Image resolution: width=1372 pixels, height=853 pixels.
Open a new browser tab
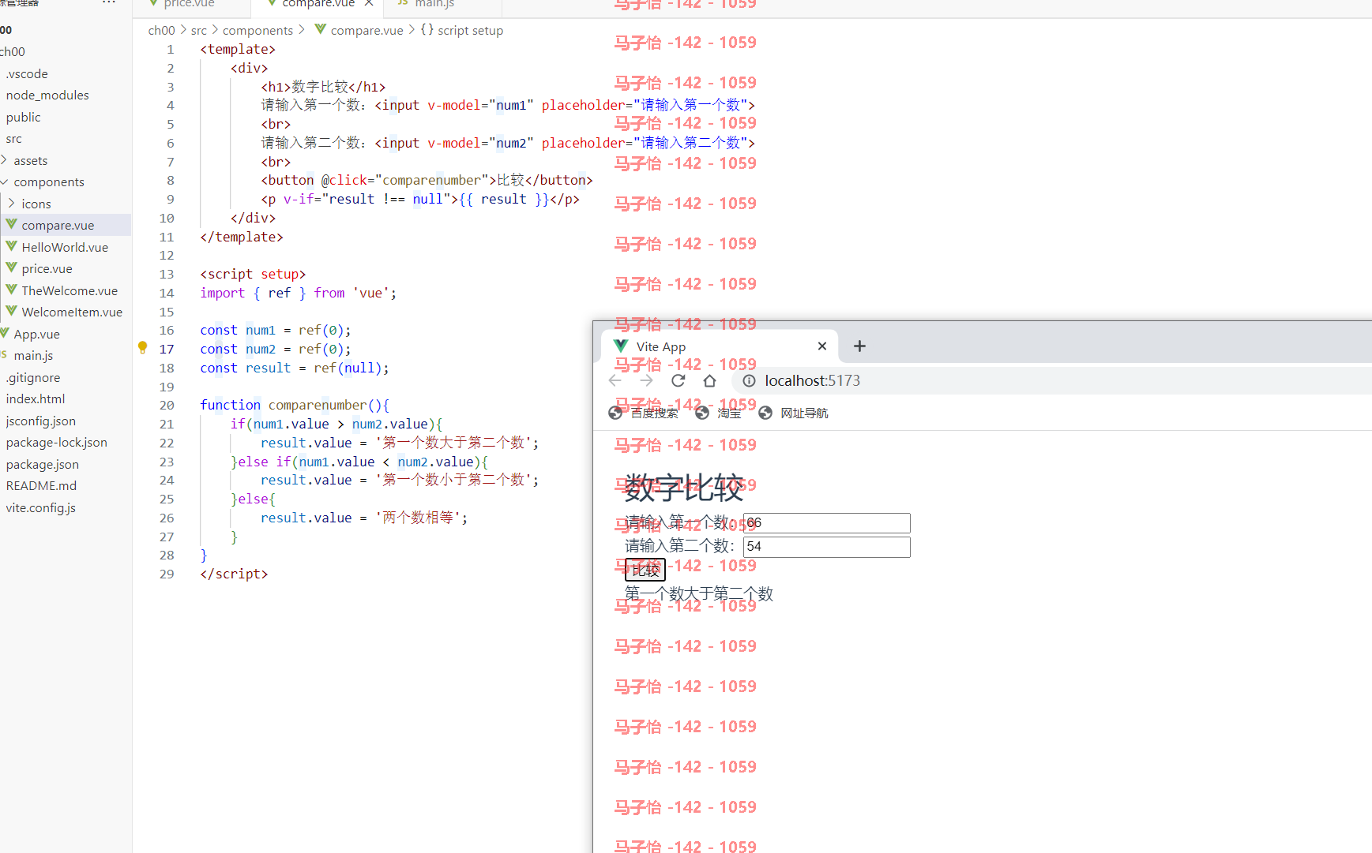click(859, 346)
